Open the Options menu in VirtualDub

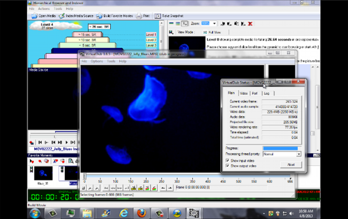click(x=96, y=61)
